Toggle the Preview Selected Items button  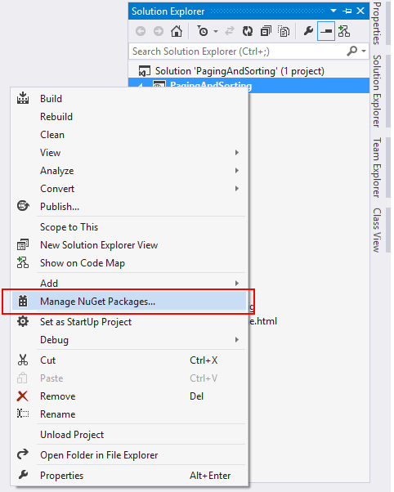tap(326, 31)
